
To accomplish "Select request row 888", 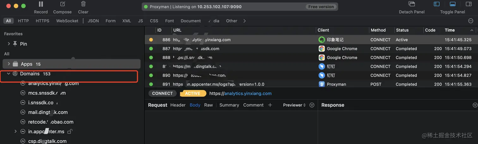I will tap(311, 58).
